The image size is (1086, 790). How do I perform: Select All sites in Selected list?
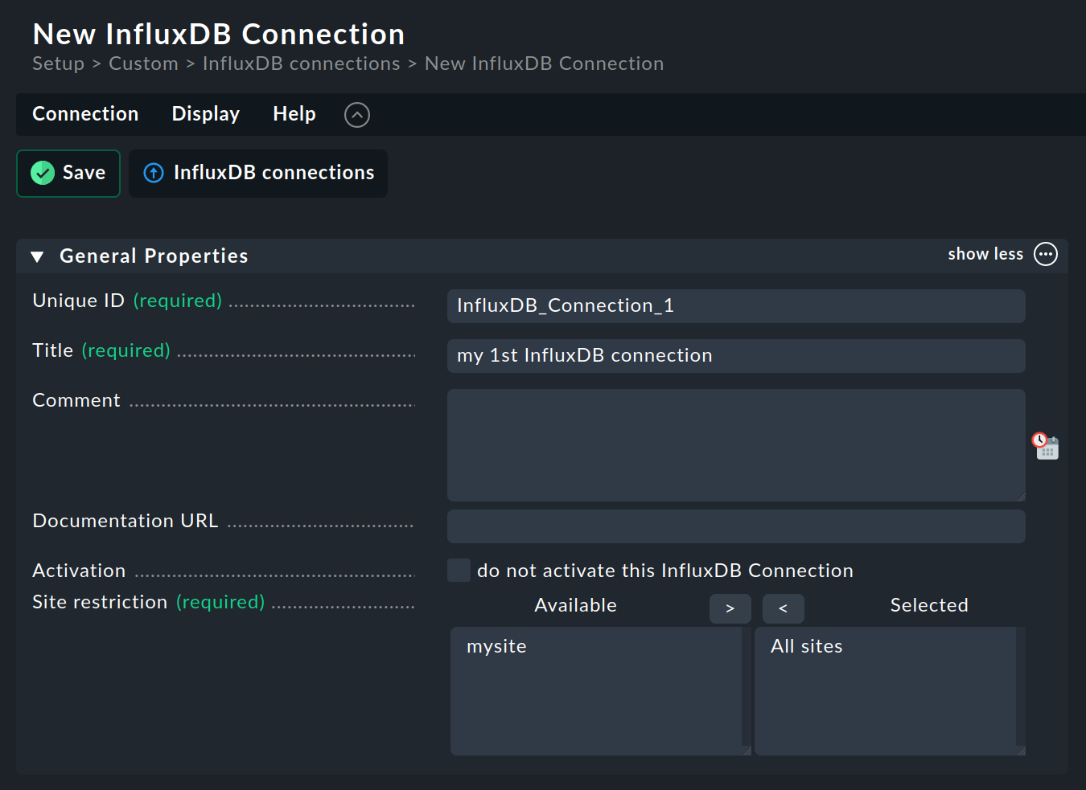tap(807, 646)
